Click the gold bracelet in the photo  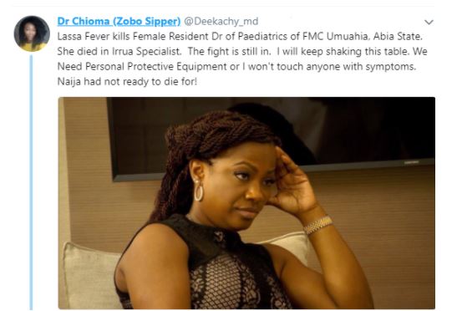pyautogui.click(x=317, y=225)
